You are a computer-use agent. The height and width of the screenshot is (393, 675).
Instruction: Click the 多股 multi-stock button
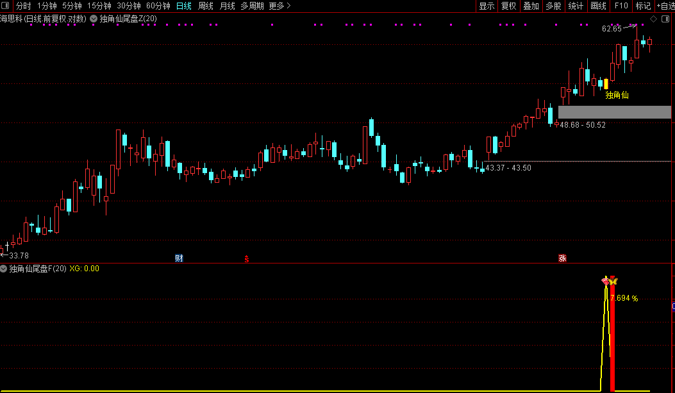click(554, 6)
